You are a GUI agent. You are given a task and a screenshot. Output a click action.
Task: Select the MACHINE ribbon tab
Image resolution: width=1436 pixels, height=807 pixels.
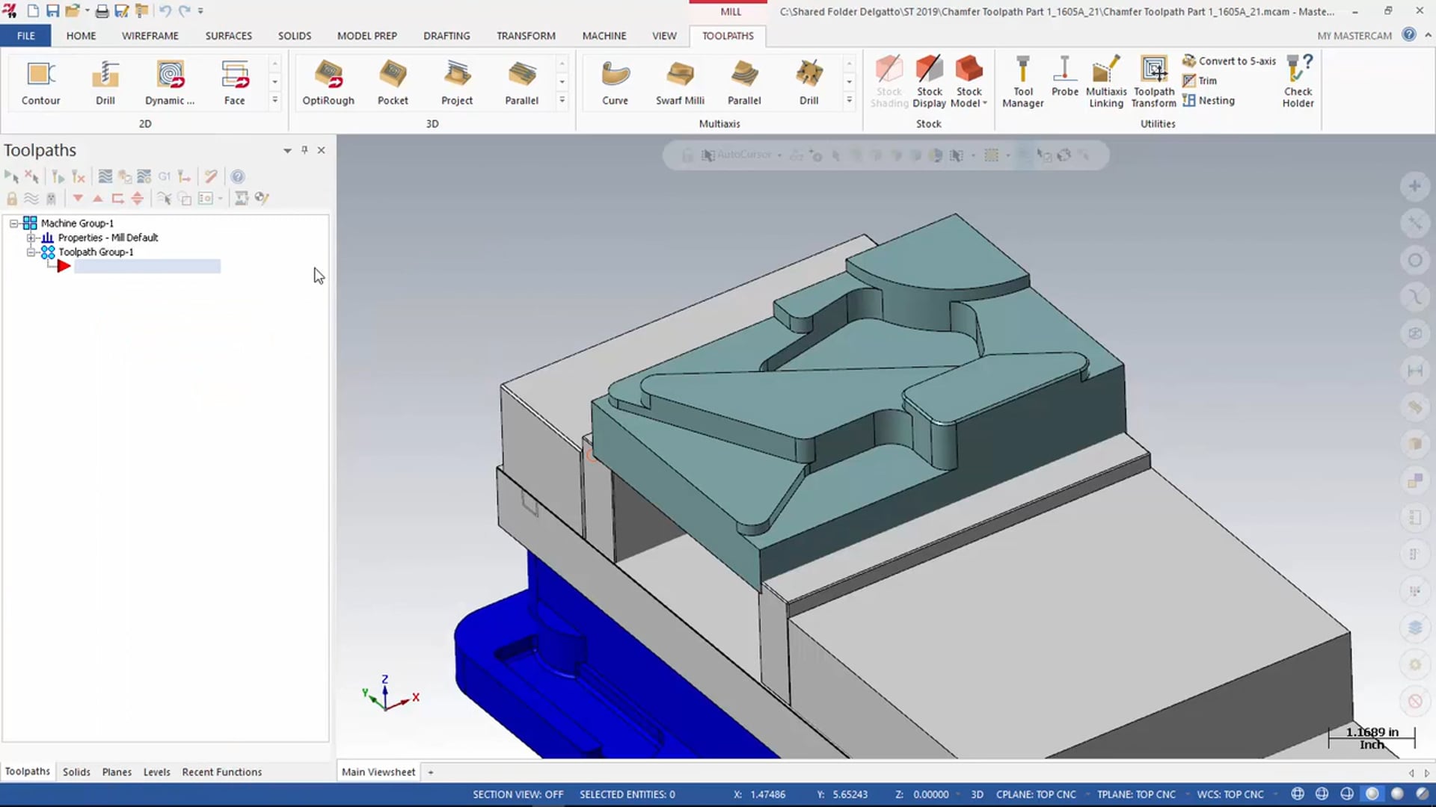click(604, 34)
